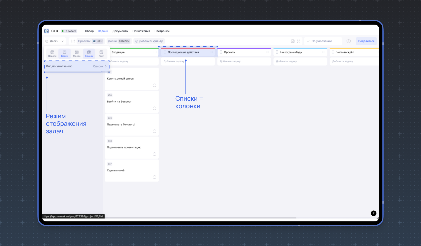The width and height of the screenshot is (421, 246).
Task: Click 'Добавить задачу' field under Проекты column
Action: [244, 61]
